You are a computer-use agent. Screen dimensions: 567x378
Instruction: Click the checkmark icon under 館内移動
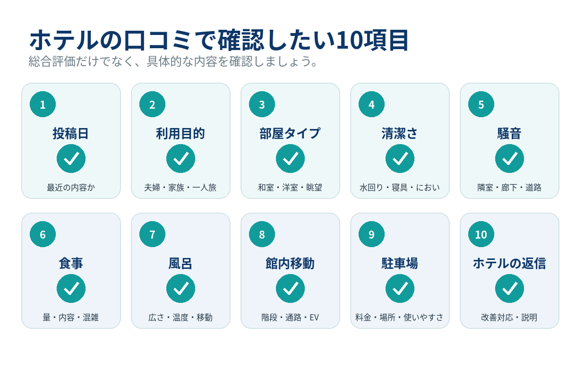290,289
